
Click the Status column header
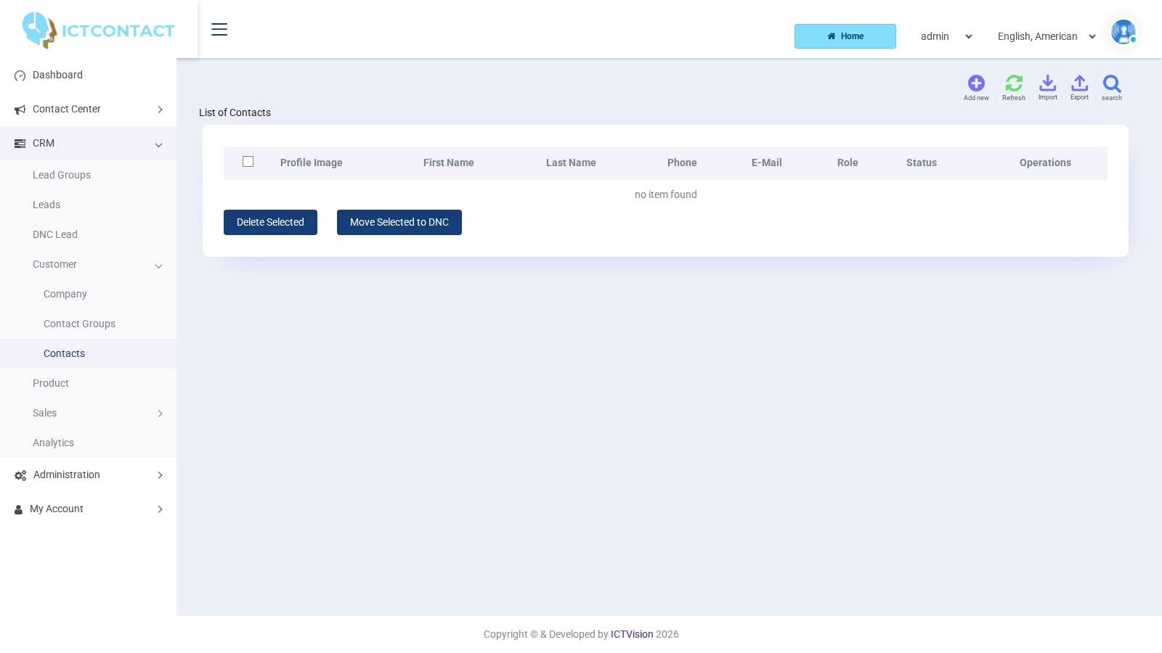pos(922,163)
